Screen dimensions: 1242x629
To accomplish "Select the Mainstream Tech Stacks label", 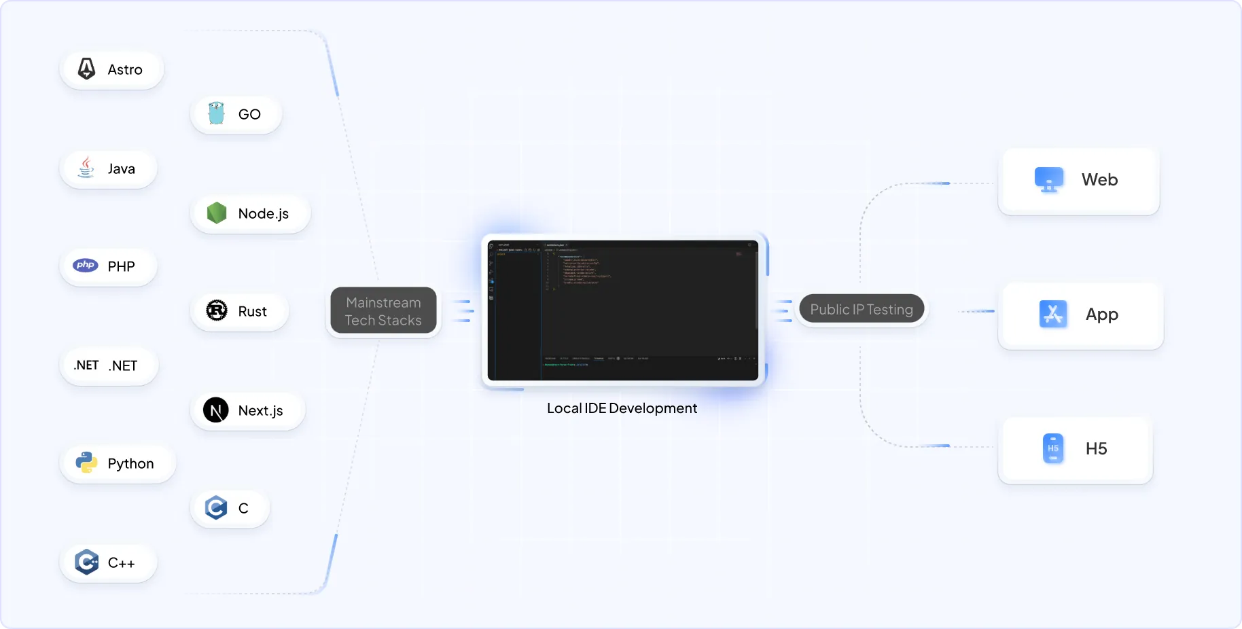I will click(383, 312).
